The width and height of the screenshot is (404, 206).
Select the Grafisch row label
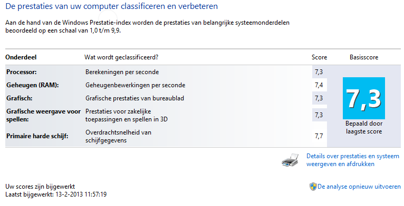click(20, 98)
